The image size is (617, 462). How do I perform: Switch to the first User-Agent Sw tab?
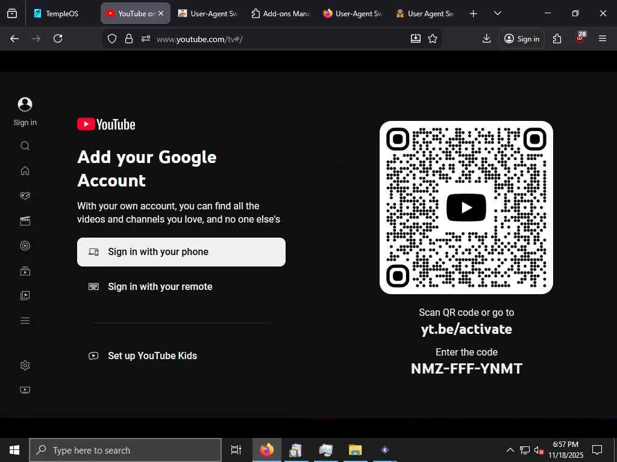tap(208, 13)
